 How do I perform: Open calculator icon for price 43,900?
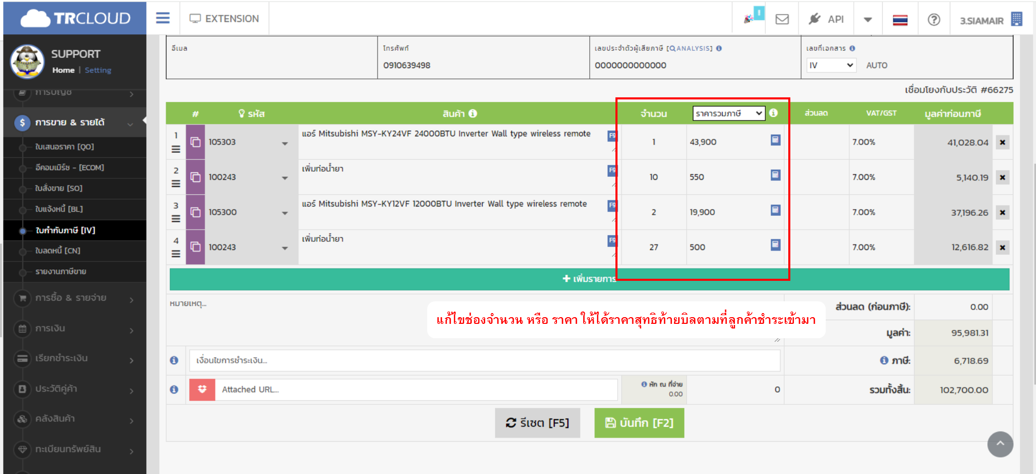tap(775, 140)
